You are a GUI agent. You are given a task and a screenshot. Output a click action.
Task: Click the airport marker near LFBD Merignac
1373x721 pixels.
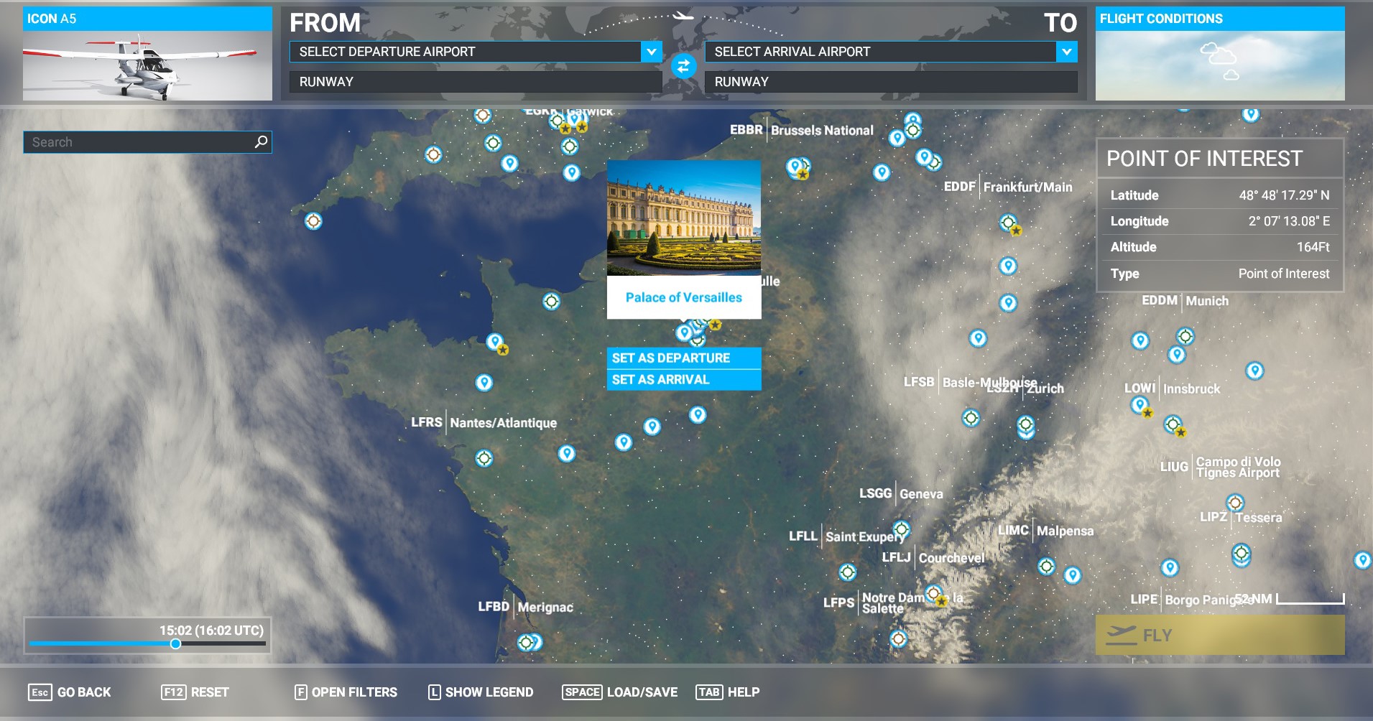(527, 642)
